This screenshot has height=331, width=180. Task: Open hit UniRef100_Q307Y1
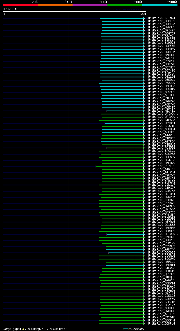161,37
